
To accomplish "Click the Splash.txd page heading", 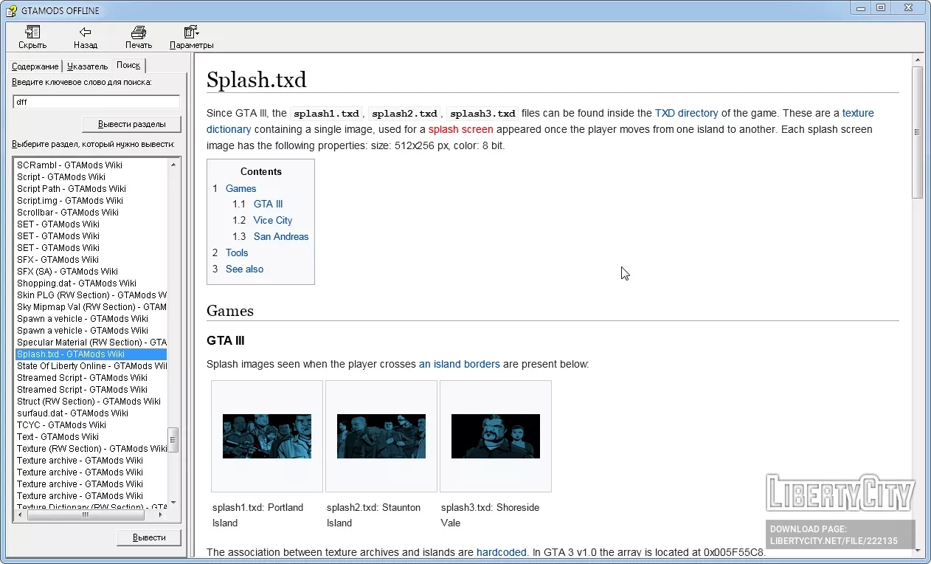I will click(257, 80).
